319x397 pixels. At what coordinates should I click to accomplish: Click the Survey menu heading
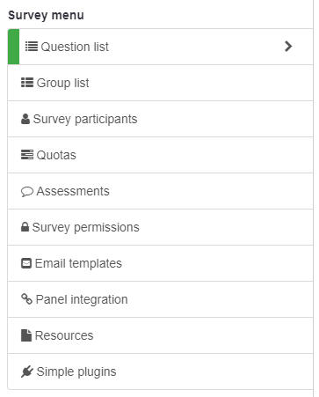pyautogui.click(x=46, y=15)
